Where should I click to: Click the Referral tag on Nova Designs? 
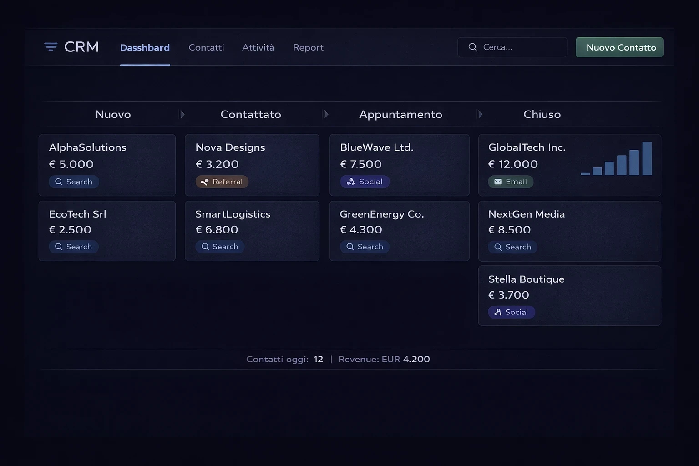point(222,182)
